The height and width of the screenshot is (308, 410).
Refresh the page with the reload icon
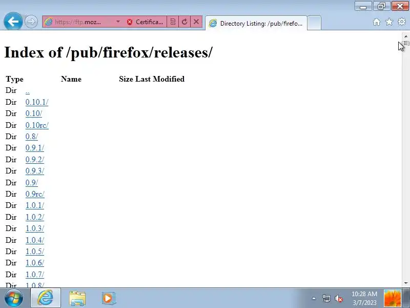(x=184, y=22)
